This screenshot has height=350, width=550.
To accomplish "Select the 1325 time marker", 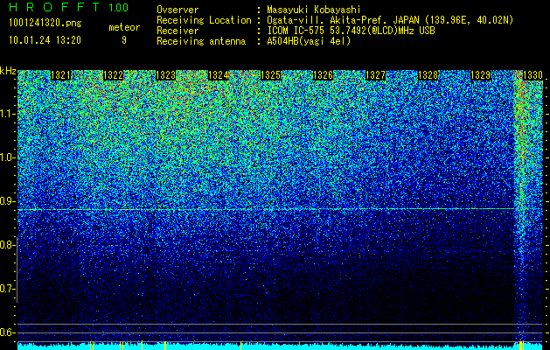I will [x=270, y=75].
